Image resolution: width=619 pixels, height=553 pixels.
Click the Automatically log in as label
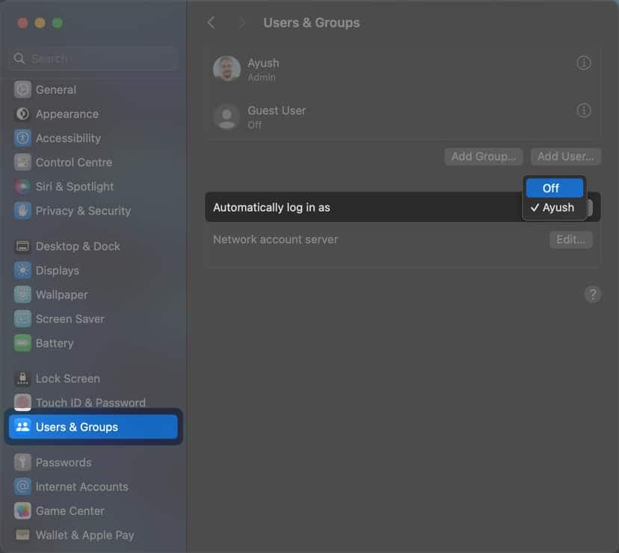point(271,208)
